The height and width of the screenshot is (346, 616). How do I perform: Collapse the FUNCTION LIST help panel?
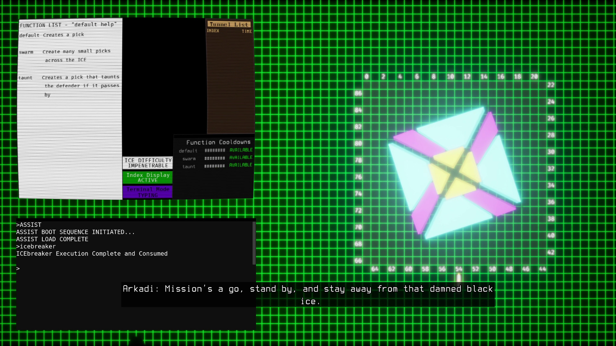point(69,25)
